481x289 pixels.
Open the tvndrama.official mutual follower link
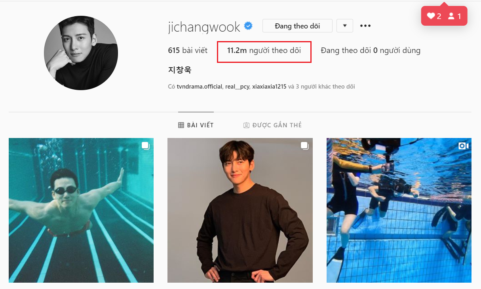(200, 87)
